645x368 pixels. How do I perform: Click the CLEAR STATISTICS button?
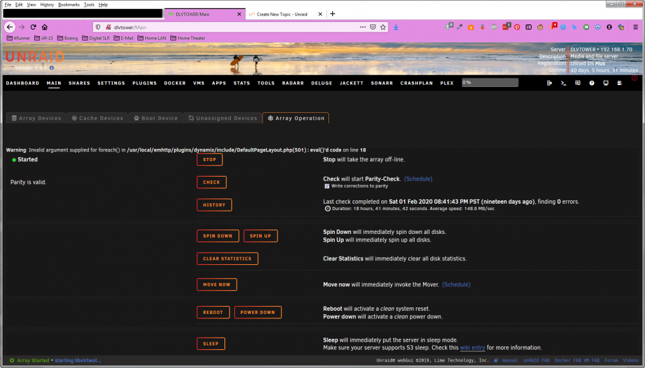point(227,258)
